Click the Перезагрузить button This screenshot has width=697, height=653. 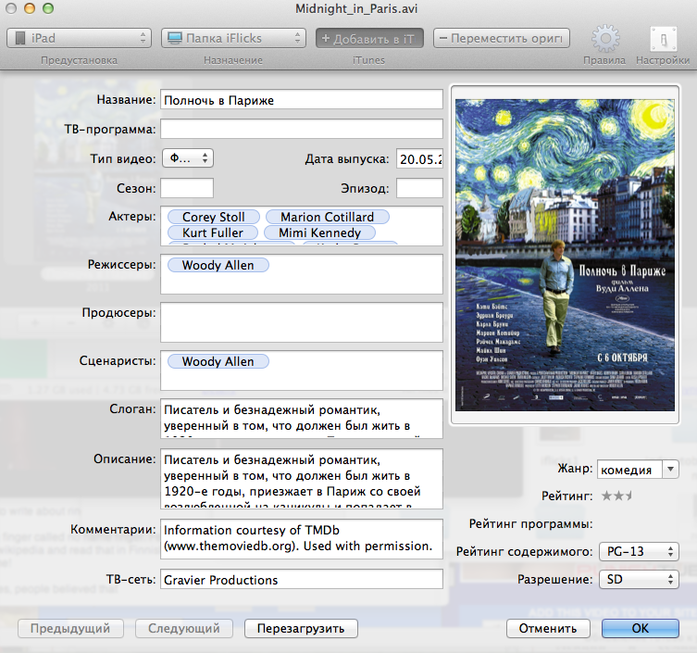pyautogui.click(x=300, y=628)
